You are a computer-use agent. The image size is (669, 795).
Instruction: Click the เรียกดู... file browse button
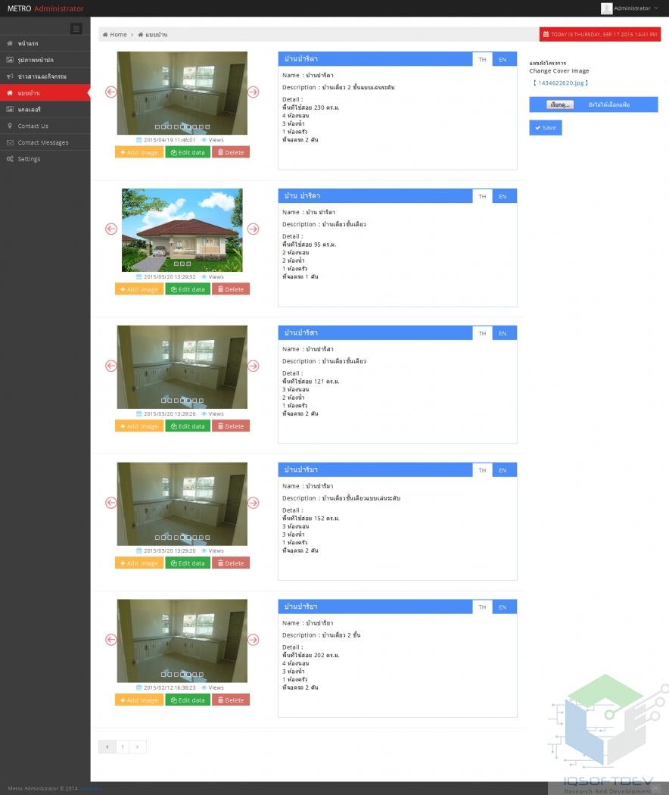click(x=560, y=104)
